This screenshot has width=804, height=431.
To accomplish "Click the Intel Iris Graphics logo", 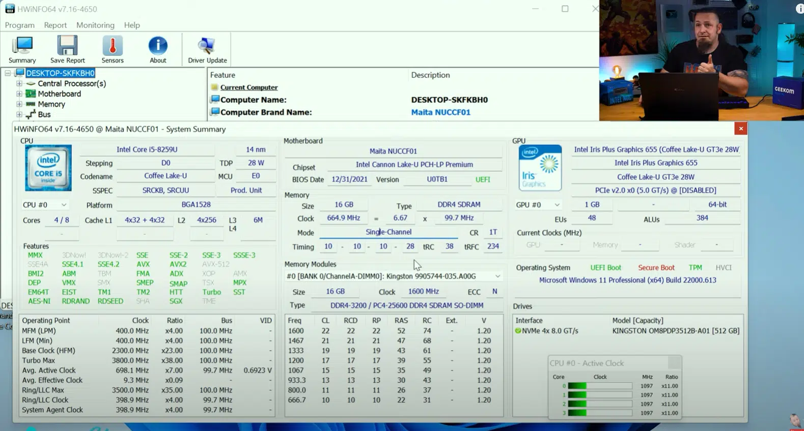I will point(540,168).
